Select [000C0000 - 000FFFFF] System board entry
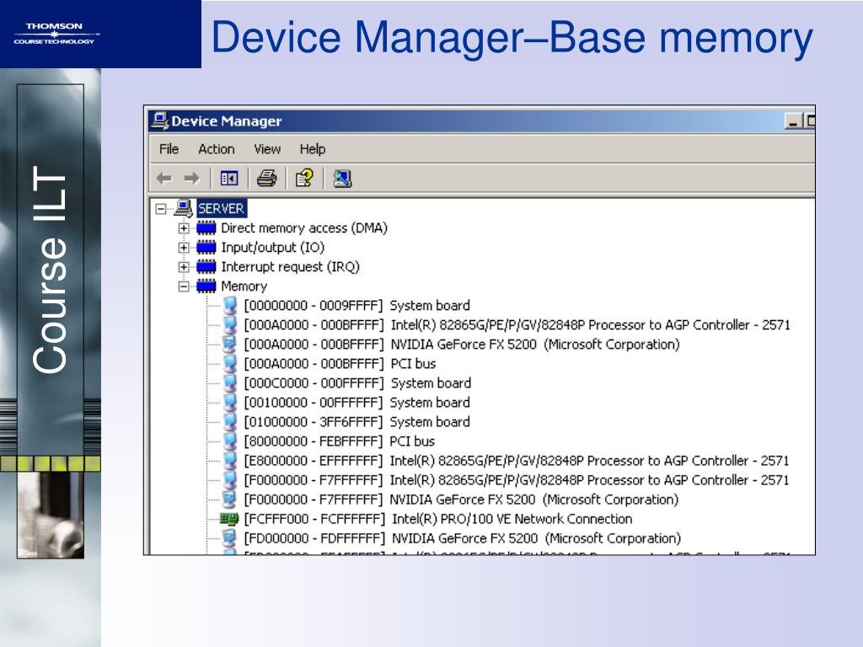Image resolution: width=863 pixels, height=647 pixels. pyautogui.click(x=357, y=383)
